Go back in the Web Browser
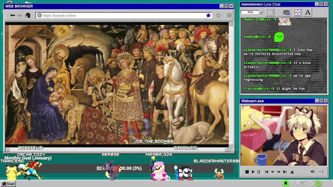The height and width of the screenshot is (187, 333). [x=12, y=15]
